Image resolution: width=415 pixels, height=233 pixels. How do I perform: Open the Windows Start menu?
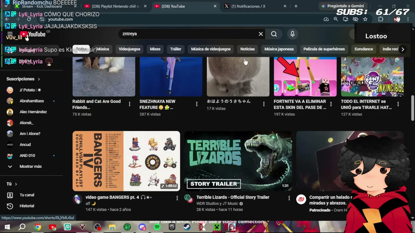pyautogui.click(x=7, y=227)
